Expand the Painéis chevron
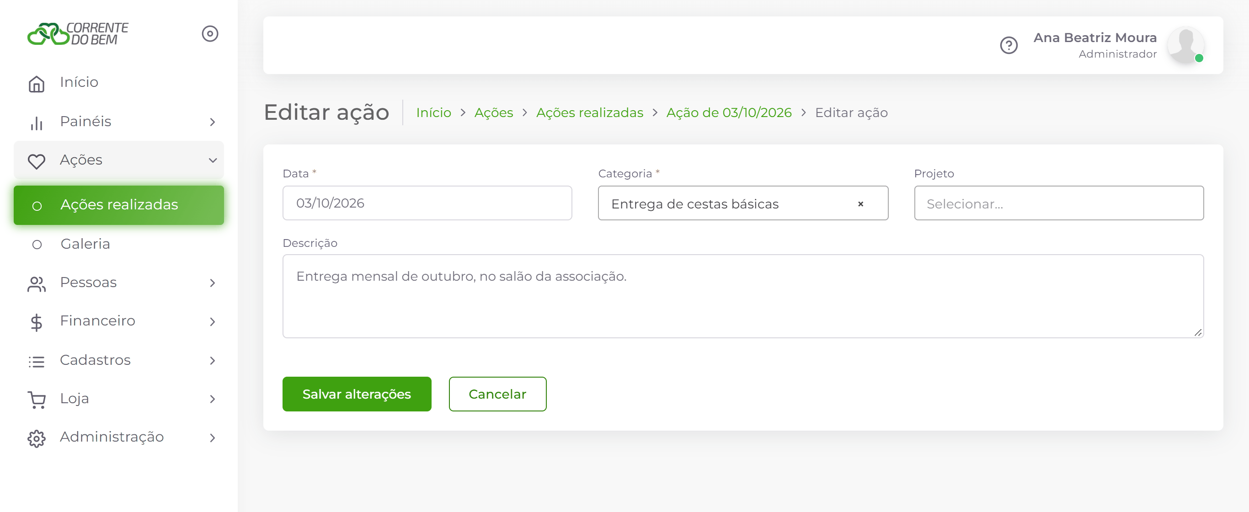This screenshot has height=512, width=1249. click(213, 122)
